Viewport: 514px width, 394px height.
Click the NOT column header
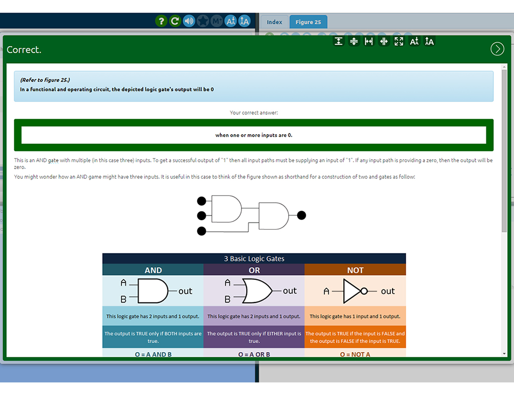point(355,270)
